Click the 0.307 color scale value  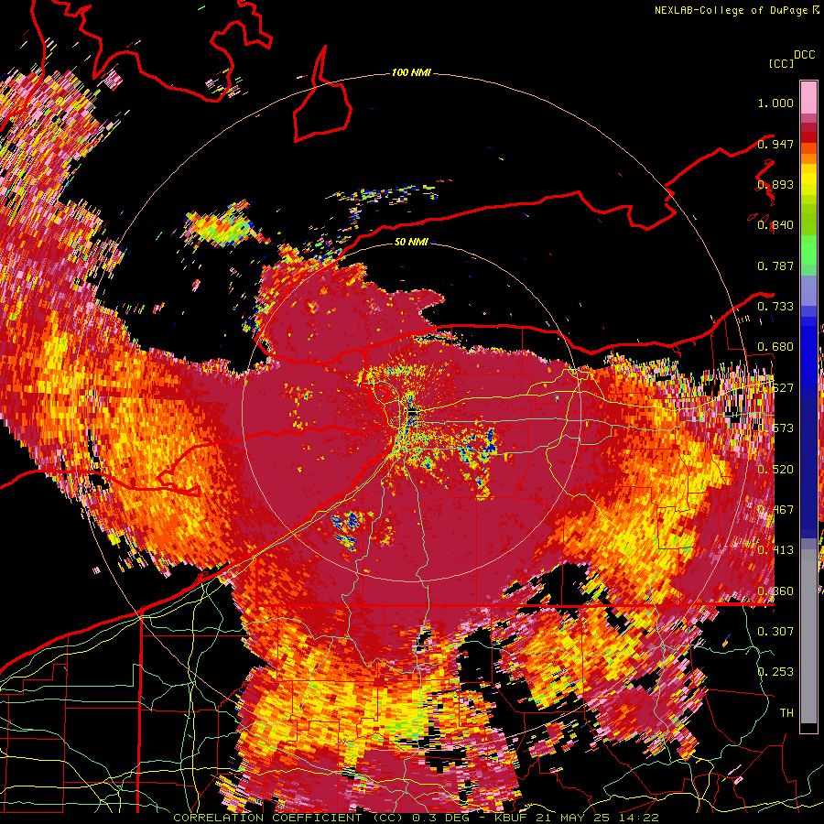pyautogui.click(x=775, y=631)
